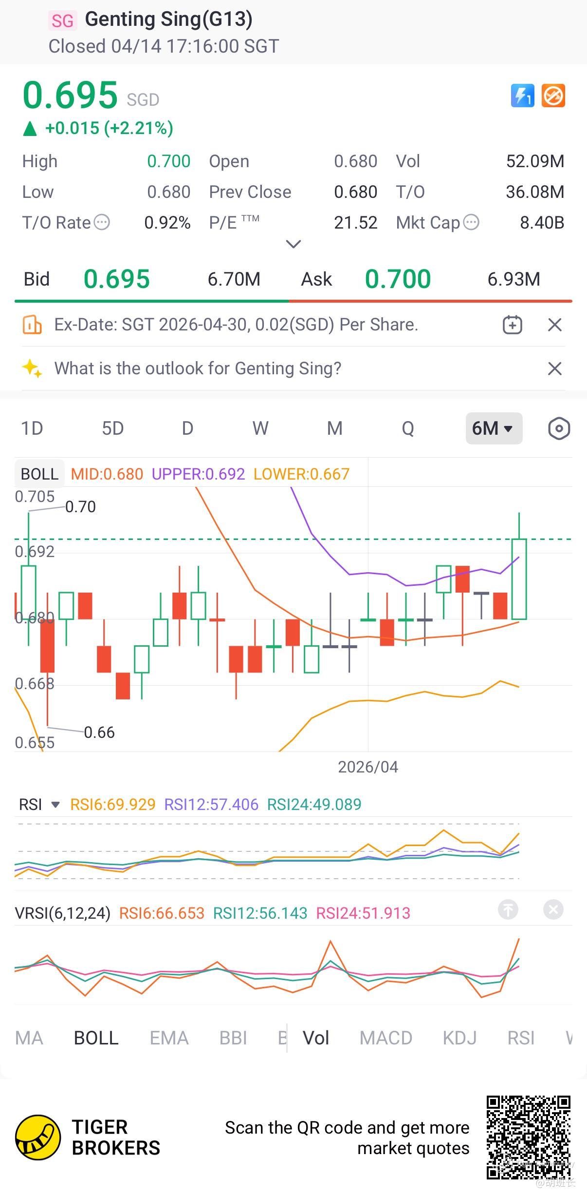Dismiss the outlook question banner

tap(555, 368)
